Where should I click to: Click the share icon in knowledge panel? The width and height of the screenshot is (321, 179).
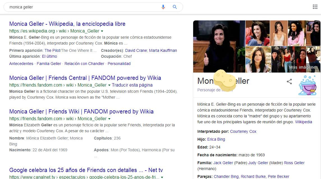click(289, 82)
